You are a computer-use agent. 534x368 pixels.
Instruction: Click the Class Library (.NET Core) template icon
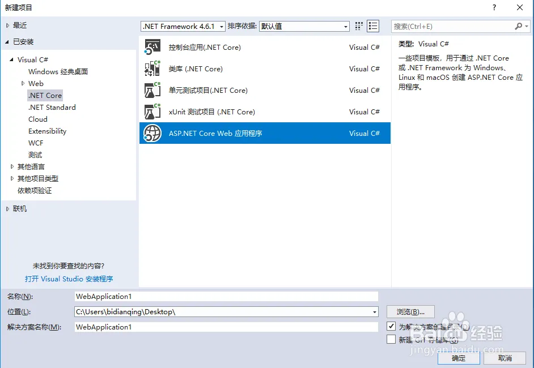pos(152,69)
